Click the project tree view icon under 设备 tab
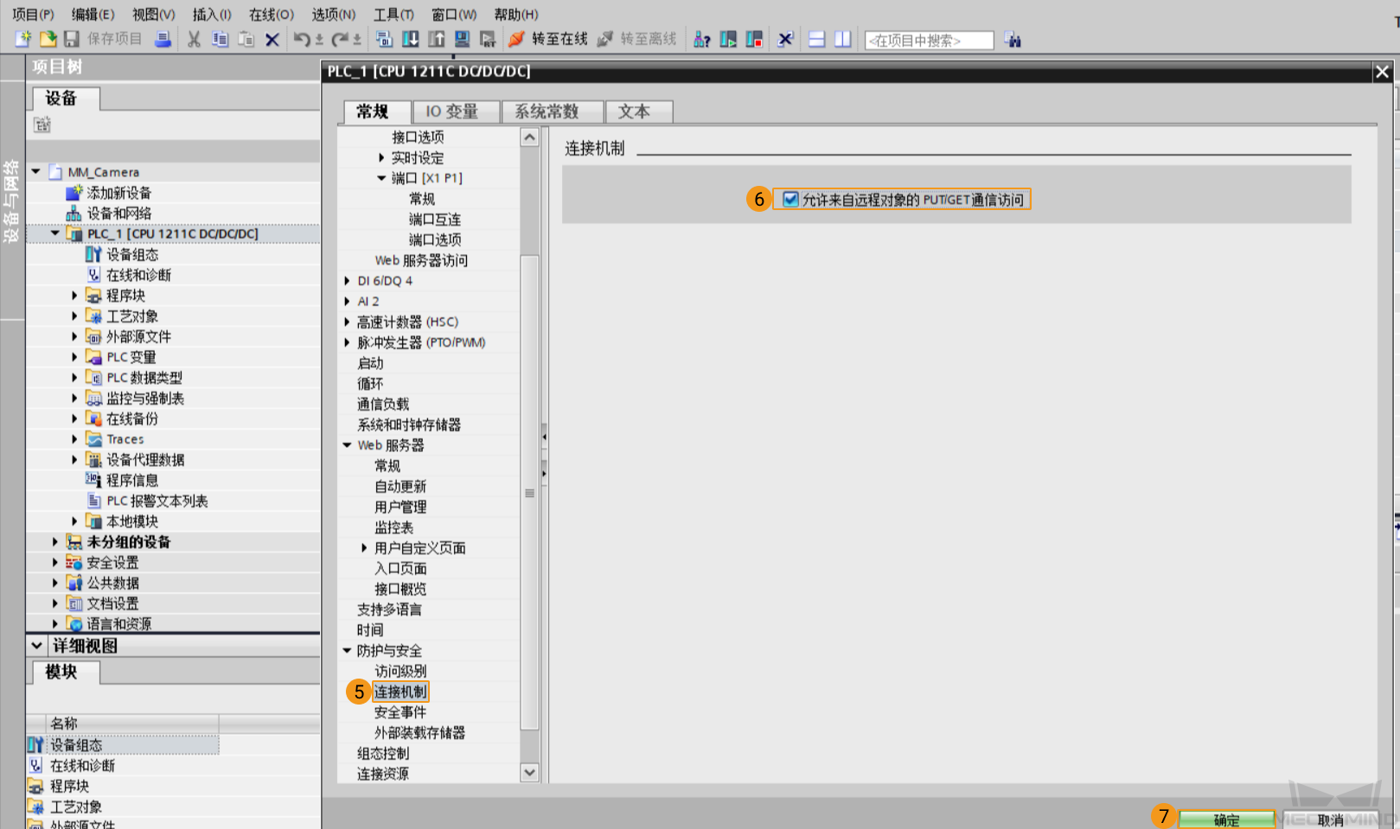 click(x=42, y=124)
